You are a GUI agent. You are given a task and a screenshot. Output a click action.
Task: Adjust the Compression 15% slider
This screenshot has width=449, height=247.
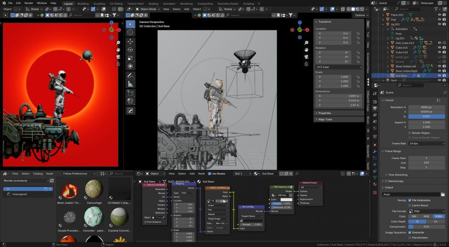[427, 226]
